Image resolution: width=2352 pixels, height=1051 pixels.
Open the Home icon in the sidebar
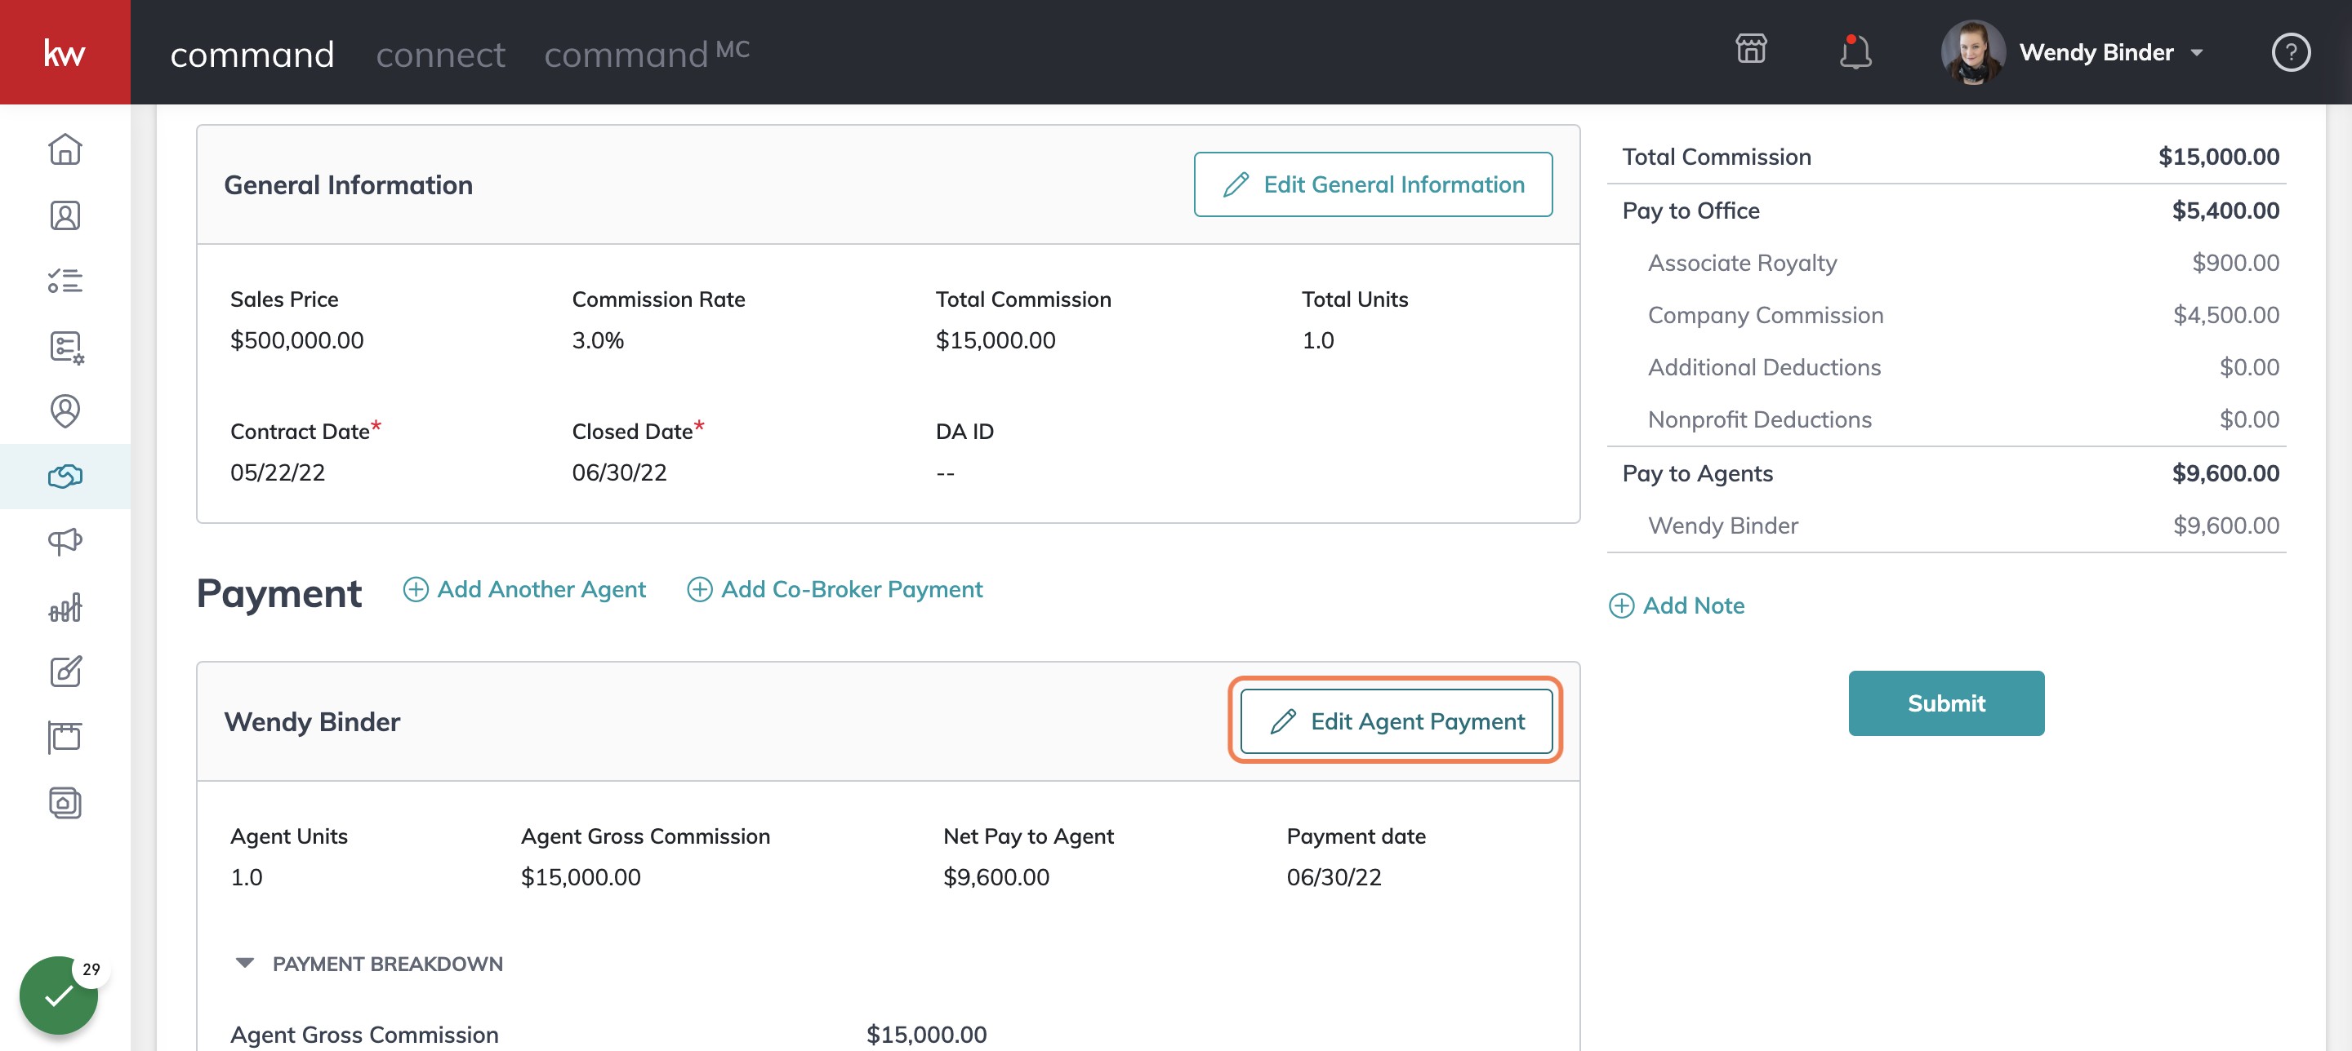point(65,149)
